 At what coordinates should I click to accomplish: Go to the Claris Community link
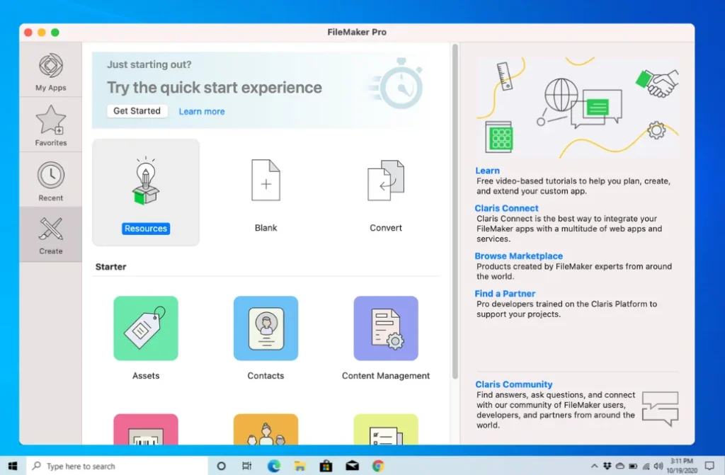coord(513,384)
